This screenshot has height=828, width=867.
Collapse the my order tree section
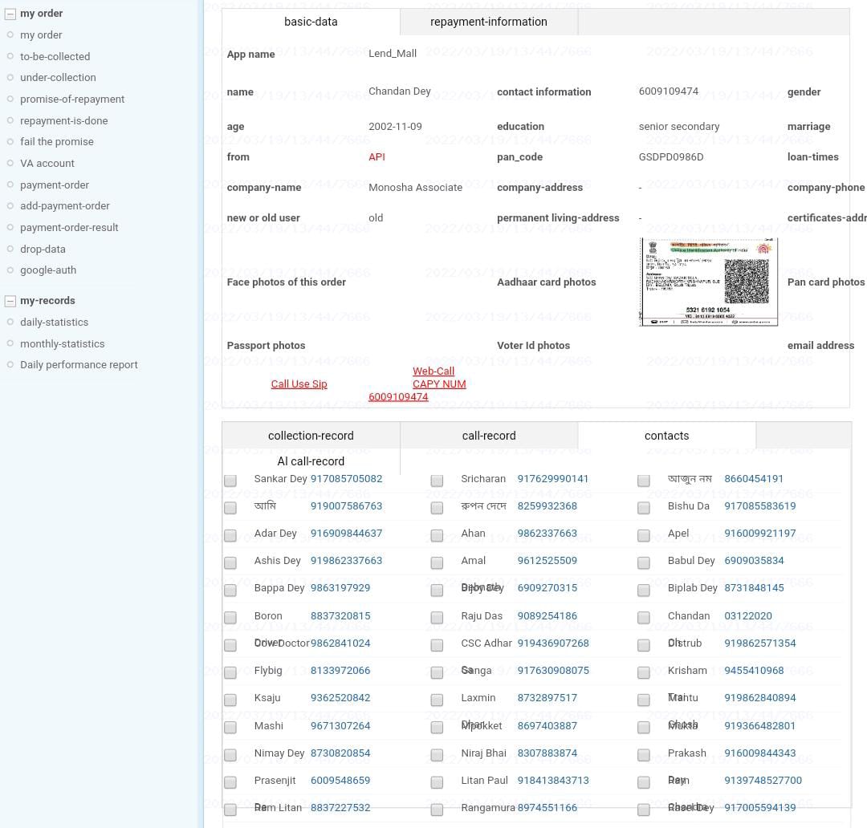10,14
